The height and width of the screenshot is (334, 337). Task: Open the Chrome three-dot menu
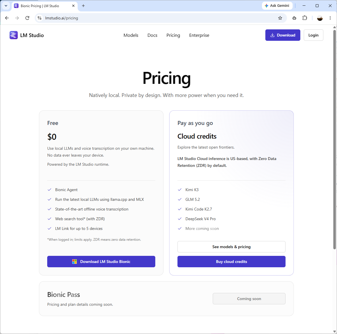[330, 18]
